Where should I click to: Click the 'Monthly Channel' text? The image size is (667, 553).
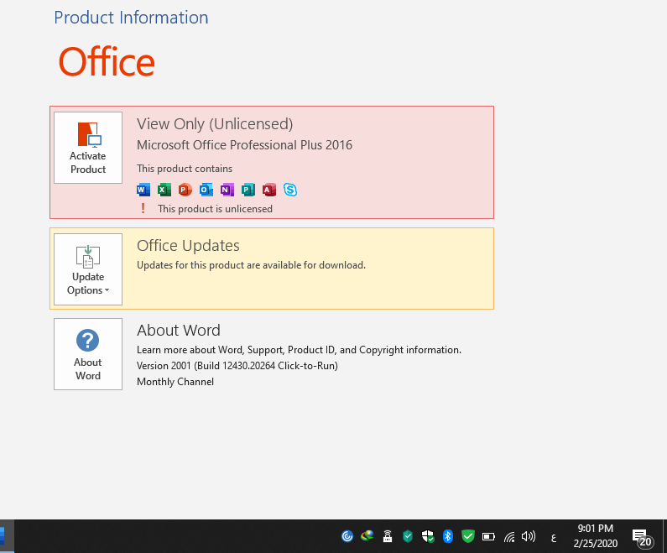coord(175,382)
